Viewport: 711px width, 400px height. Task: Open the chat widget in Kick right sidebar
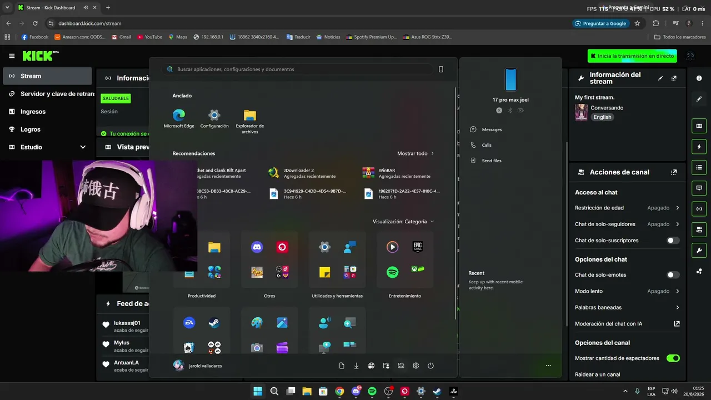[x=699, y=188]
